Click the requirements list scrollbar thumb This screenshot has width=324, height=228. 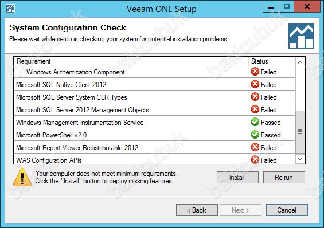coord(300,132)
